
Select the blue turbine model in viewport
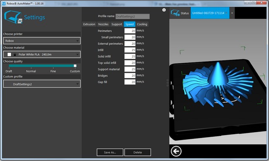point(218,85)
